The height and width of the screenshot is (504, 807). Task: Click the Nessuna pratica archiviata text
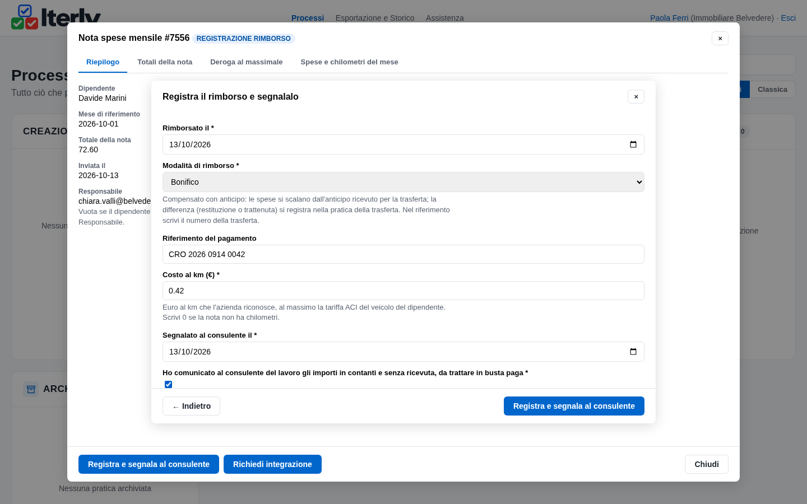point(105,488)
